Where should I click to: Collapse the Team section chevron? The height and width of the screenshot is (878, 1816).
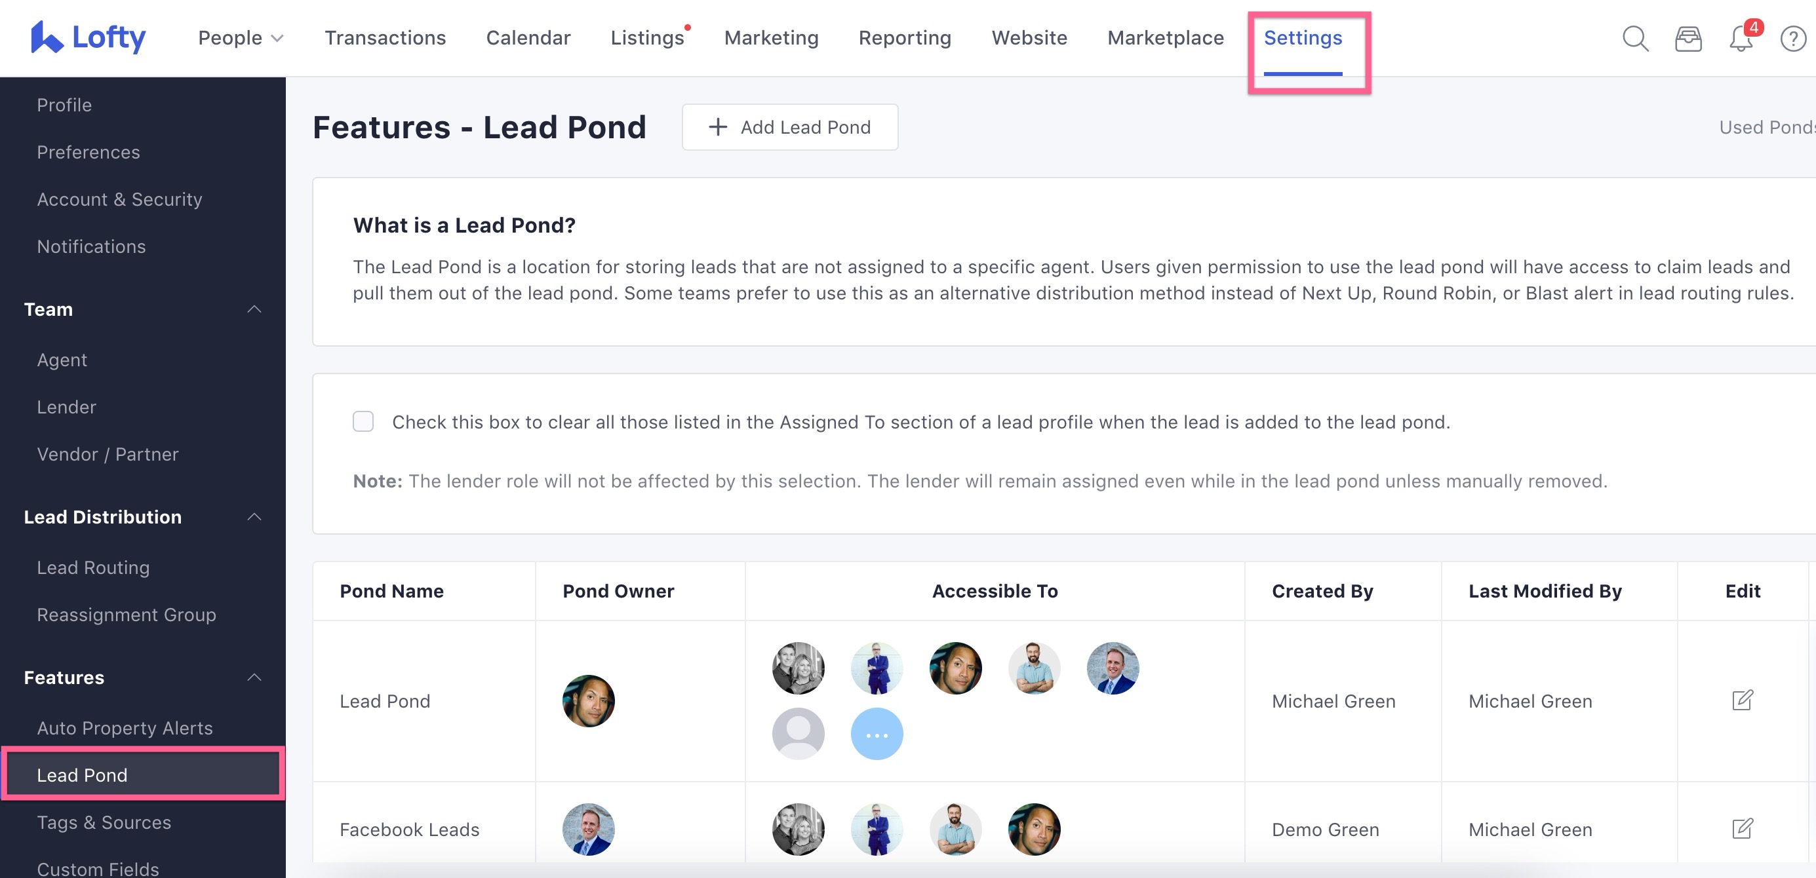pyautogui.click(x=254, y=309)
